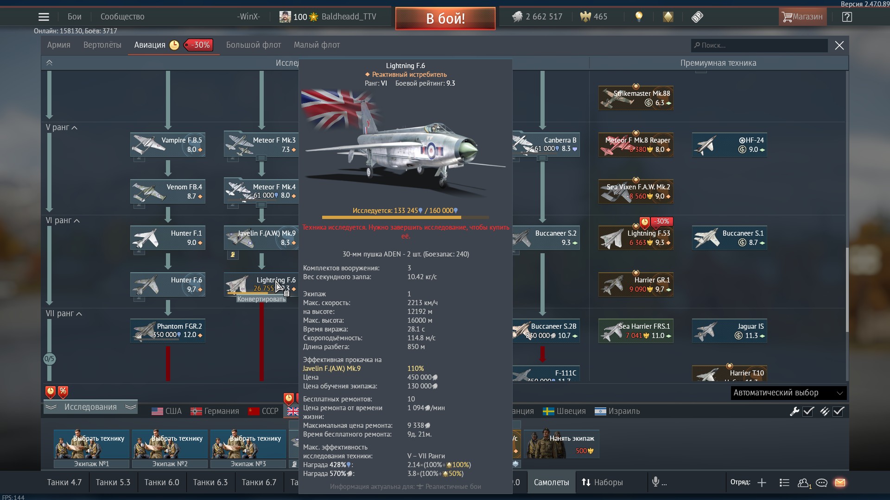
Task: Click the percent booster badge above Исследования
Action: coord(63,392)
